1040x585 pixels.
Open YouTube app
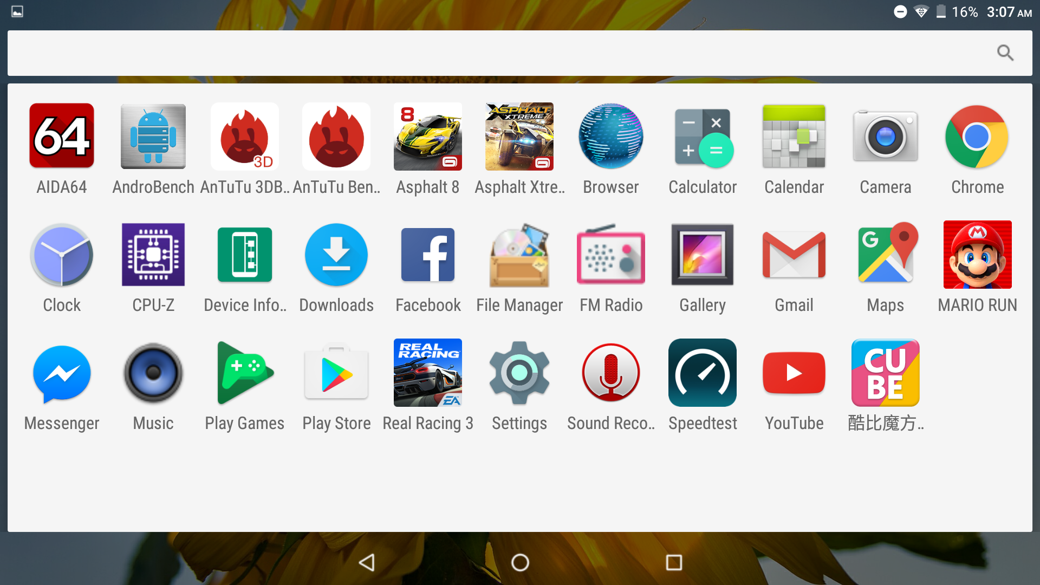coord(794,373)
